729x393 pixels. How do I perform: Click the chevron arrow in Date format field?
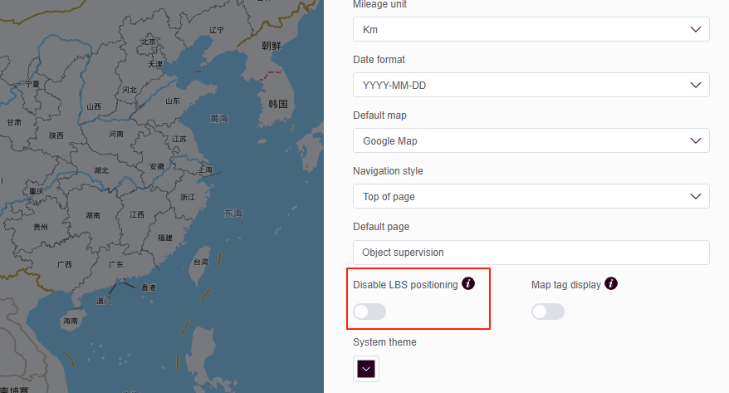(696, 86)
